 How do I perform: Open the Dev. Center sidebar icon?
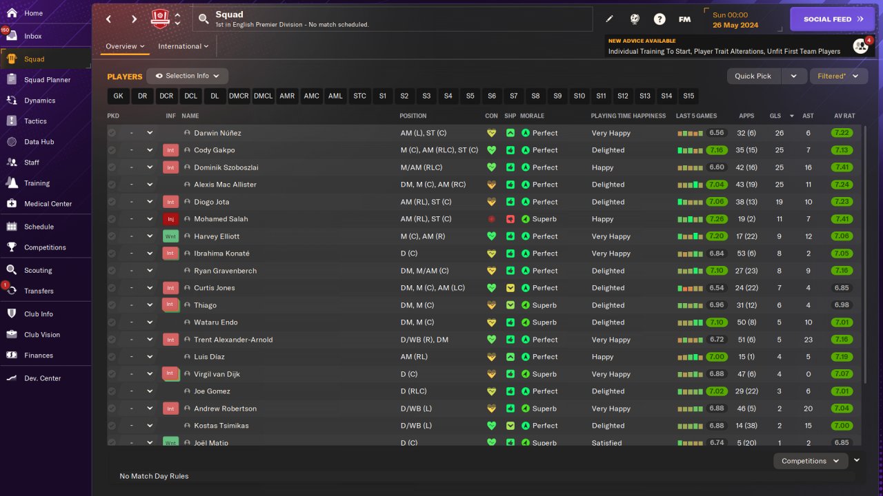pyautogui.click(x=12, y=378)
